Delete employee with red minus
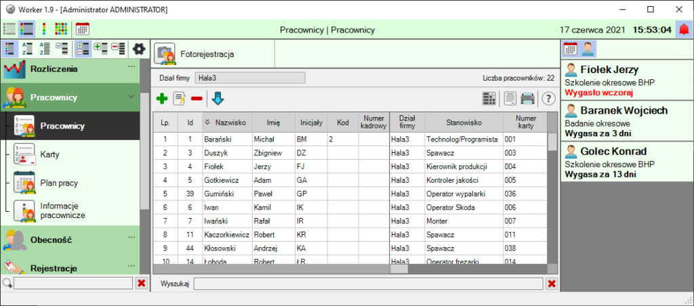Image resolution: width=694 pixels, height=306 pixels. click(x=197, y=99)
